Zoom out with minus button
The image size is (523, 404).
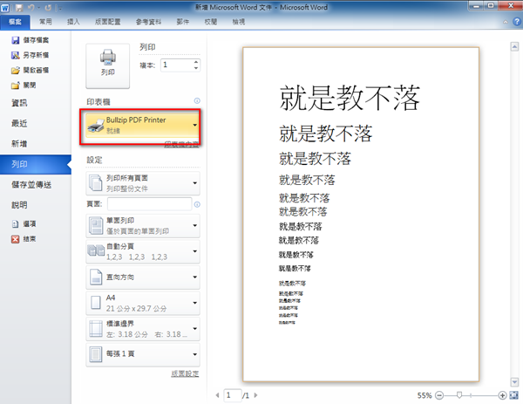[439, 395]
